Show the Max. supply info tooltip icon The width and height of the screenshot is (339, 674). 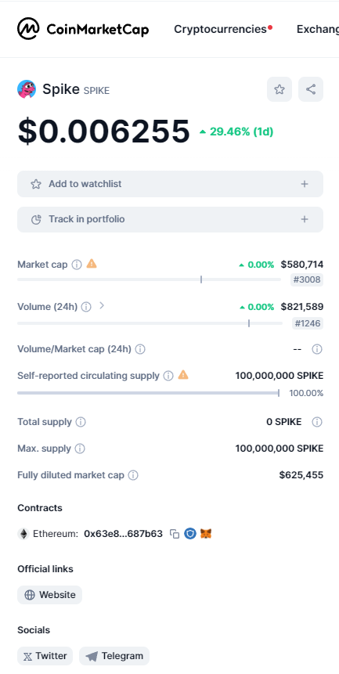[80, 449]
